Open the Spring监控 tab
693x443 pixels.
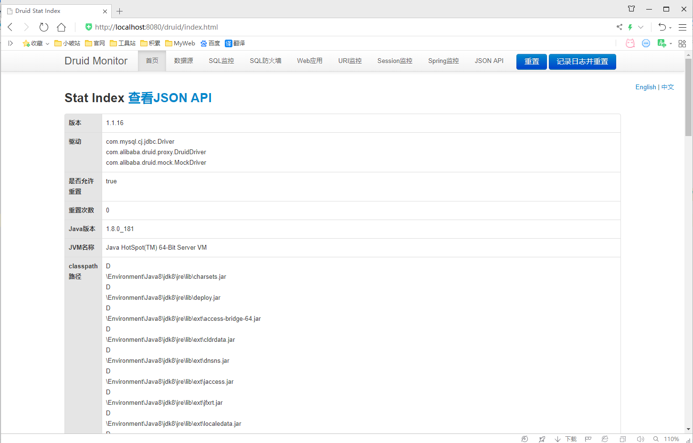pyautogui.click(x=443, y=61)
